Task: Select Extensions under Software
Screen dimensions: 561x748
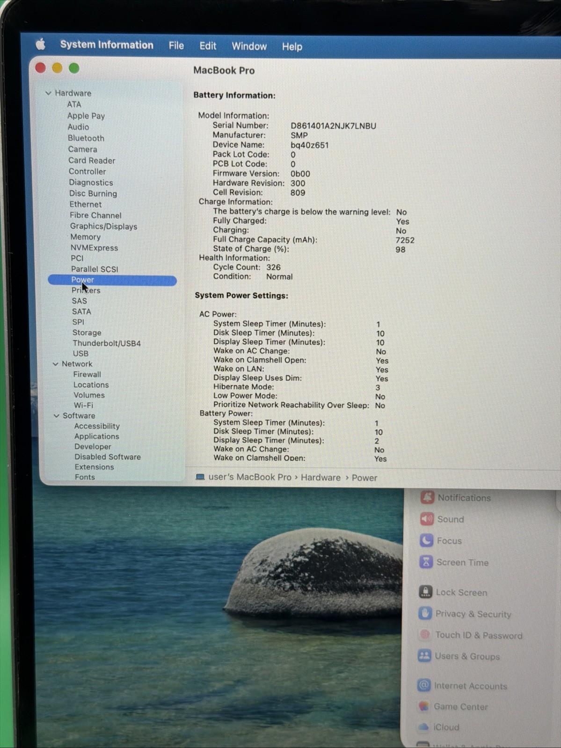Action: pyautogui.click(x=94, y=467)
